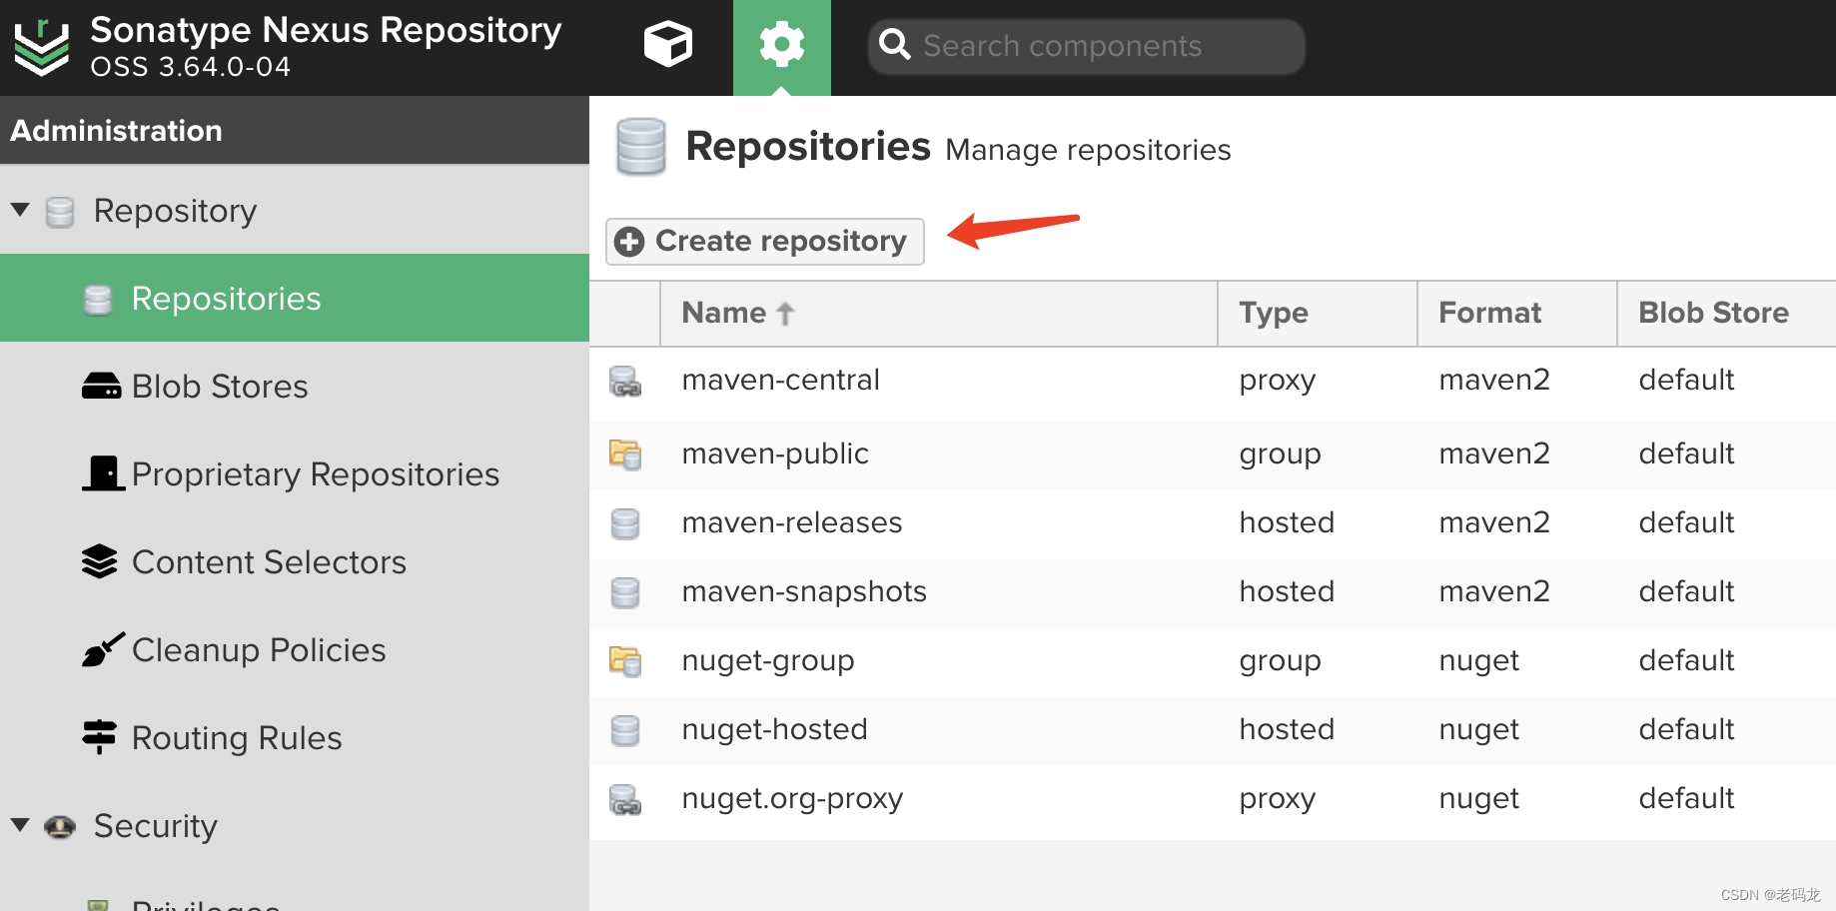Click maven-public group repository icon
Screen dimensions: 1836x911
pos(625,455)
